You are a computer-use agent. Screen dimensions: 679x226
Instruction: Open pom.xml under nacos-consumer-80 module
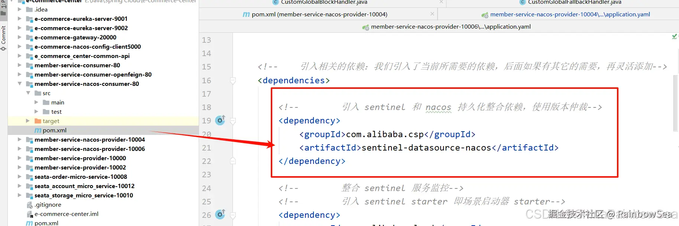55,130
